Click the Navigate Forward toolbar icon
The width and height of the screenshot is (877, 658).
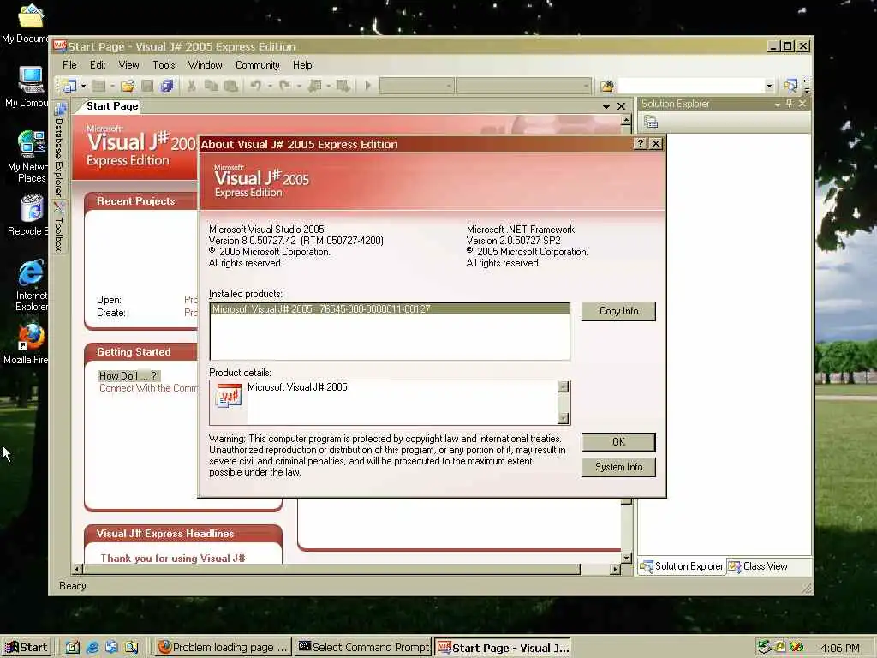click(343, 86)
